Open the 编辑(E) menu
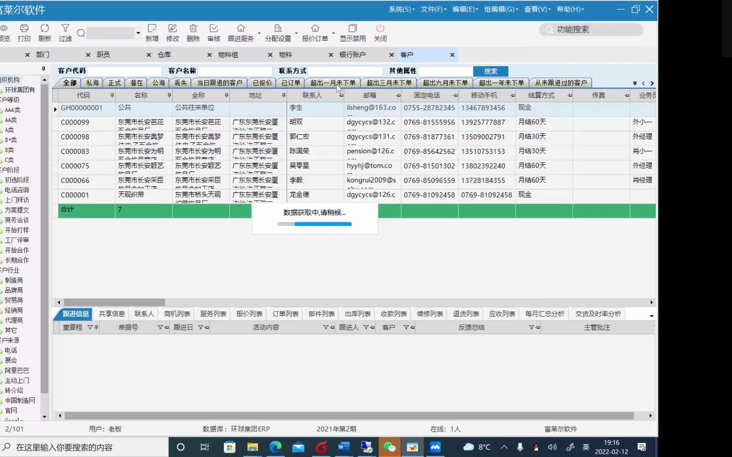This screenshot has width=732, height=457. (x=465, y=9)
